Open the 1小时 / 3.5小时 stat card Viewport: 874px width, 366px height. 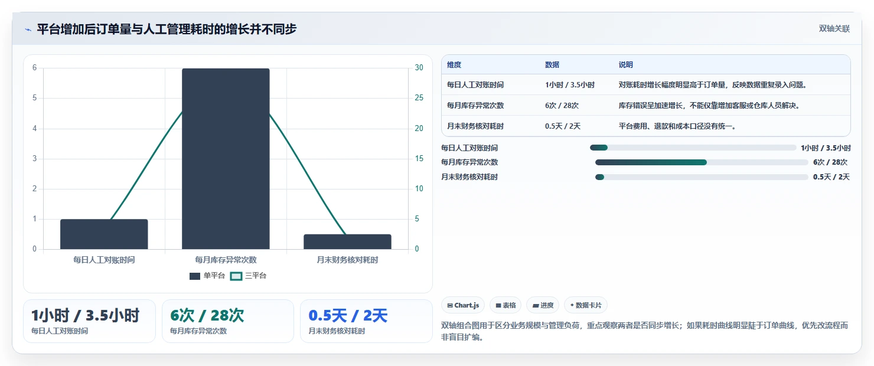pyautogui.click(x=89, y=321)
